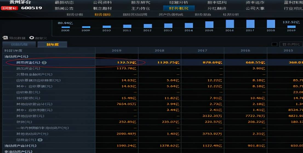Switch to the 资产负债构成 sub-tab
The width and height of the screenshot is (303, 153).
point(171,14)
